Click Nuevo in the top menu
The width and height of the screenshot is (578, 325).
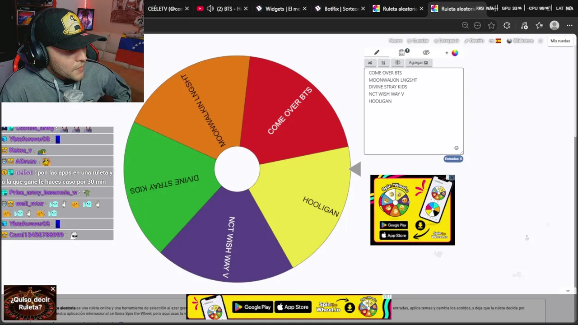(395, 41)
